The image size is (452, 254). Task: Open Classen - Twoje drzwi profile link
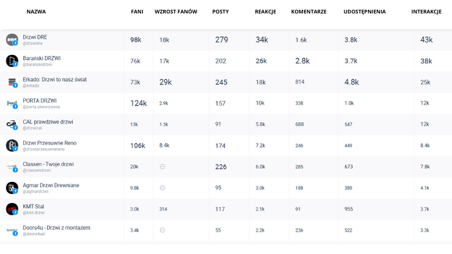[x=48, y=164]
